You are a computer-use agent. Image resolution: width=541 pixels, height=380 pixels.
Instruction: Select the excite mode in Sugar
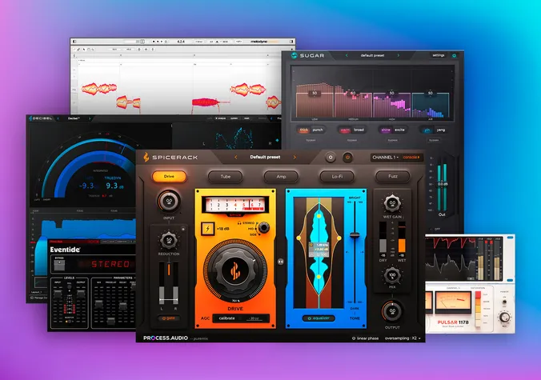(x=399, y=130)
